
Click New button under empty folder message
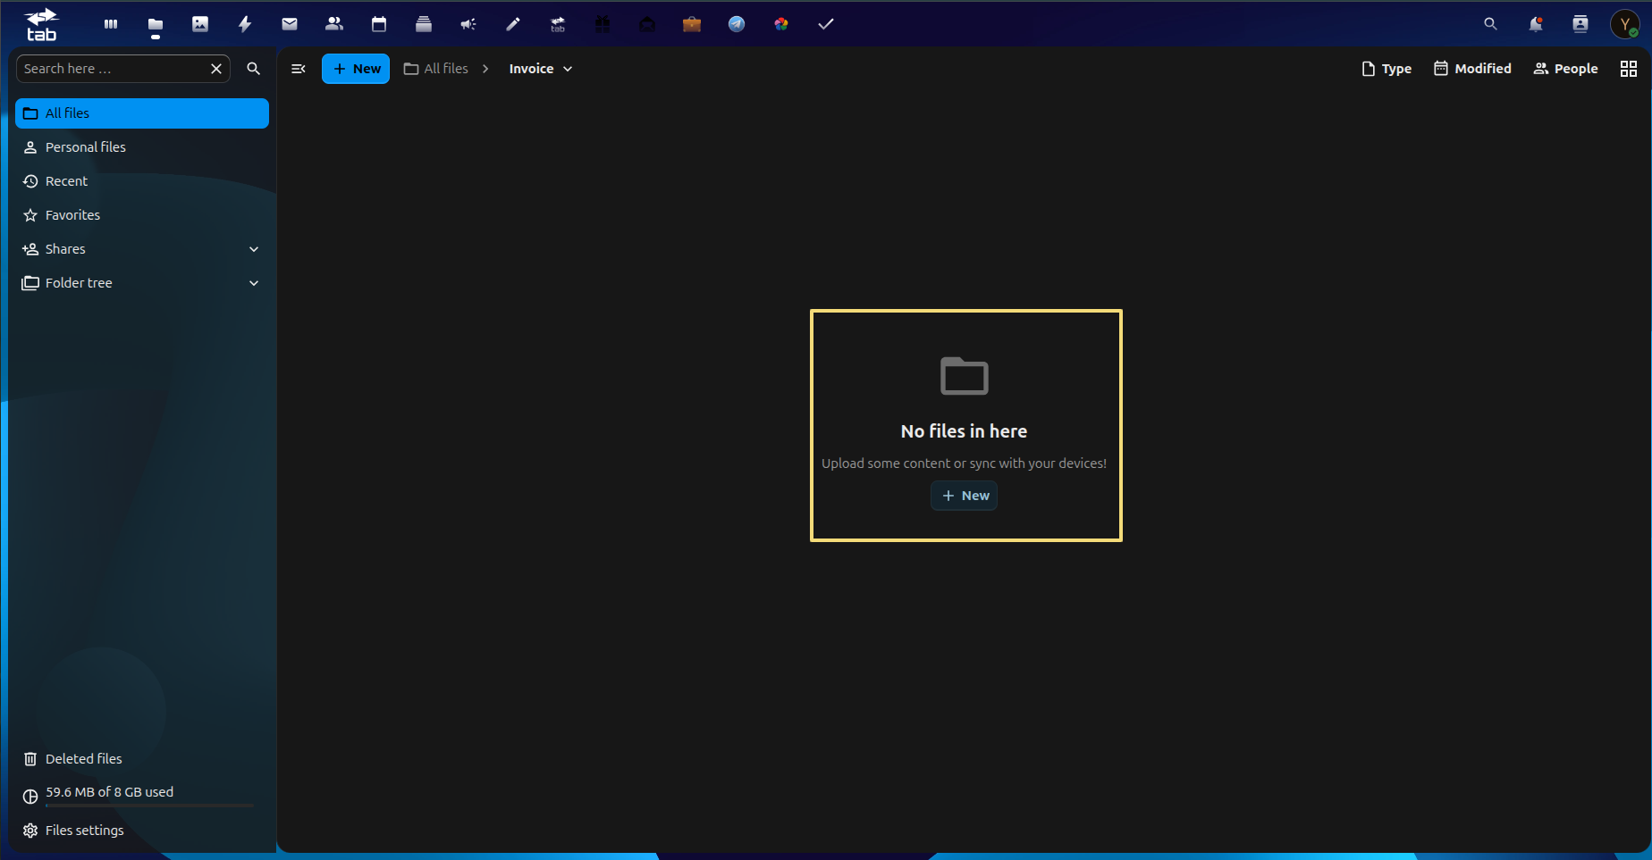[965, 496]
